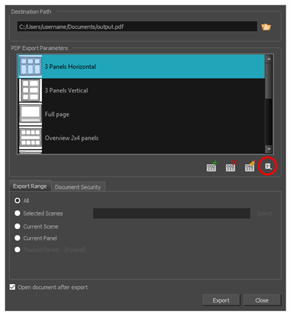This screenshot has height=316, width=291.
Task: Click the edit PDF profile pencil icon
Action: pos(250,166)
